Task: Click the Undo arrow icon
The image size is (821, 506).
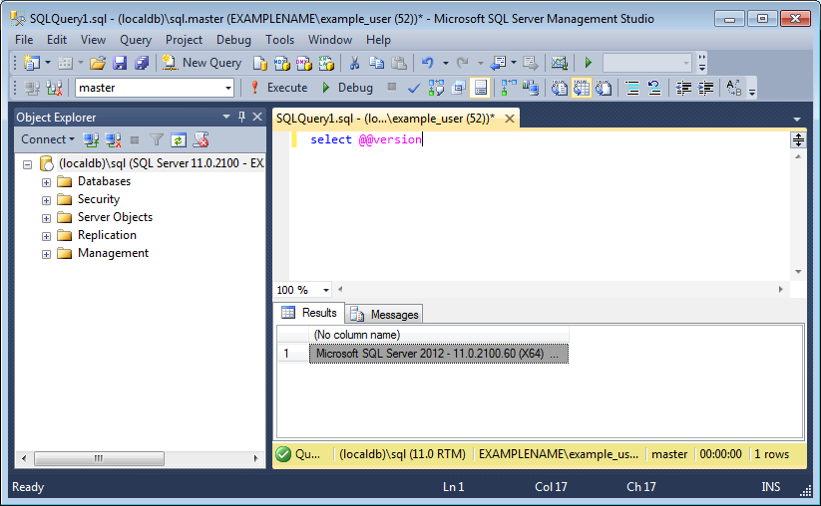Action: pyautogui.click(x=428, y=64)
